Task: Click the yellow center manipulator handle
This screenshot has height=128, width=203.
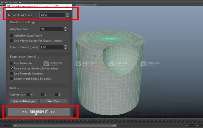Action: point(109,69)
